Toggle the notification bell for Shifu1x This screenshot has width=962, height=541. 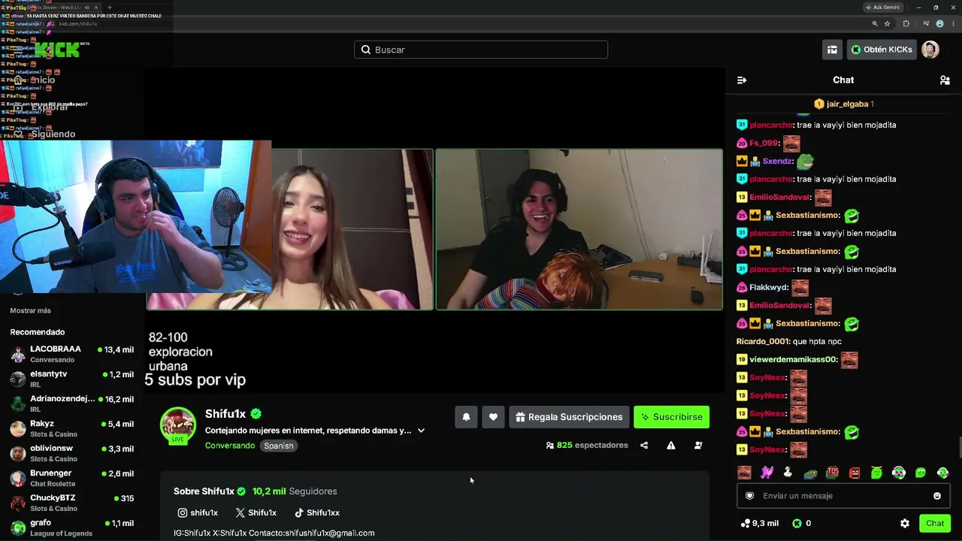tap(466, 417)
